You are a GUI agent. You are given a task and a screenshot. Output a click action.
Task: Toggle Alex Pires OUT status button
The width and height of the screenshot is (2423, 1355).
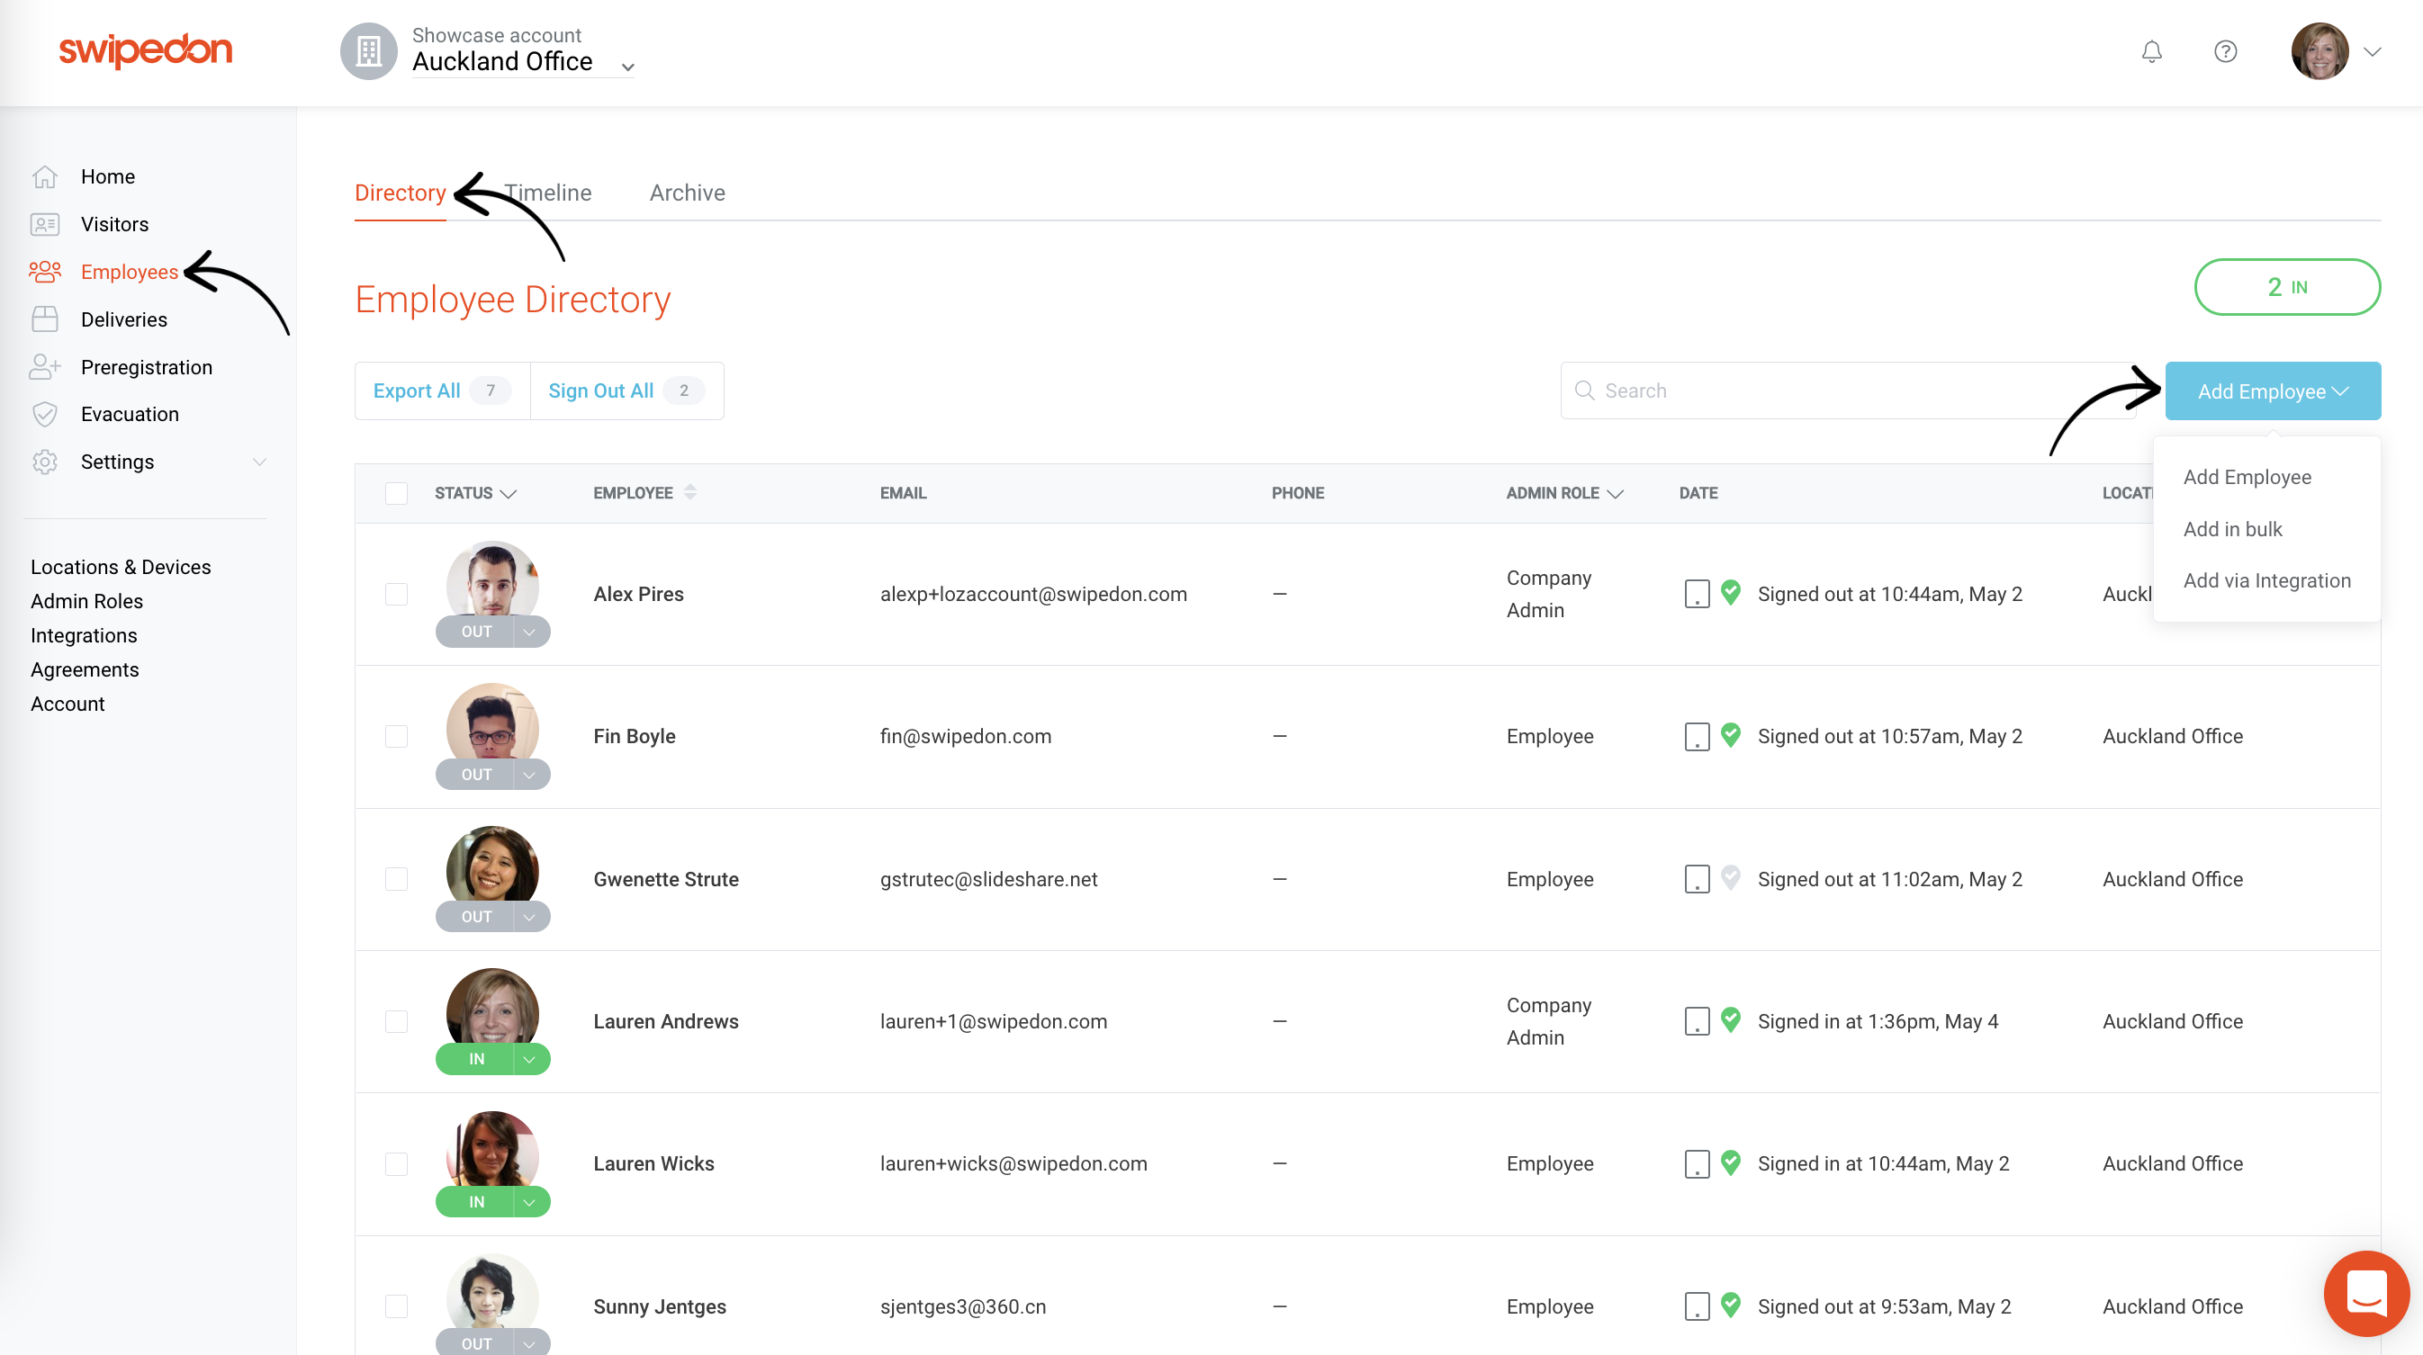[x=476, y=632]
